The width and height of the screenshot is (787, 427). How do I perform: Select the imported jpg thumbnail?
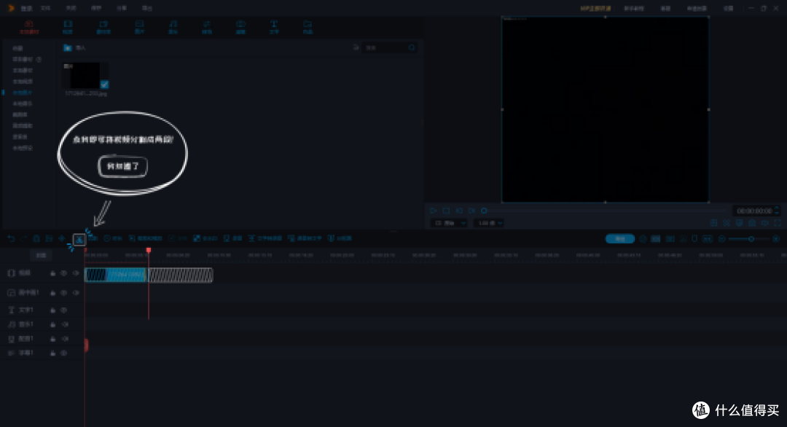[85, 76]
